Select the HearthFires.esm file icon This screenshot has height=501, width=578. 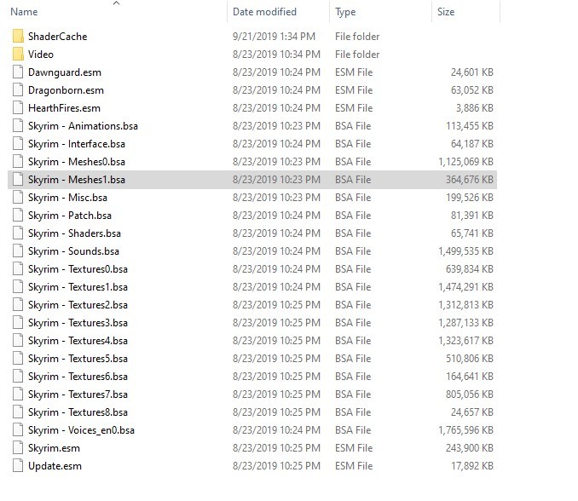point(18,108)
